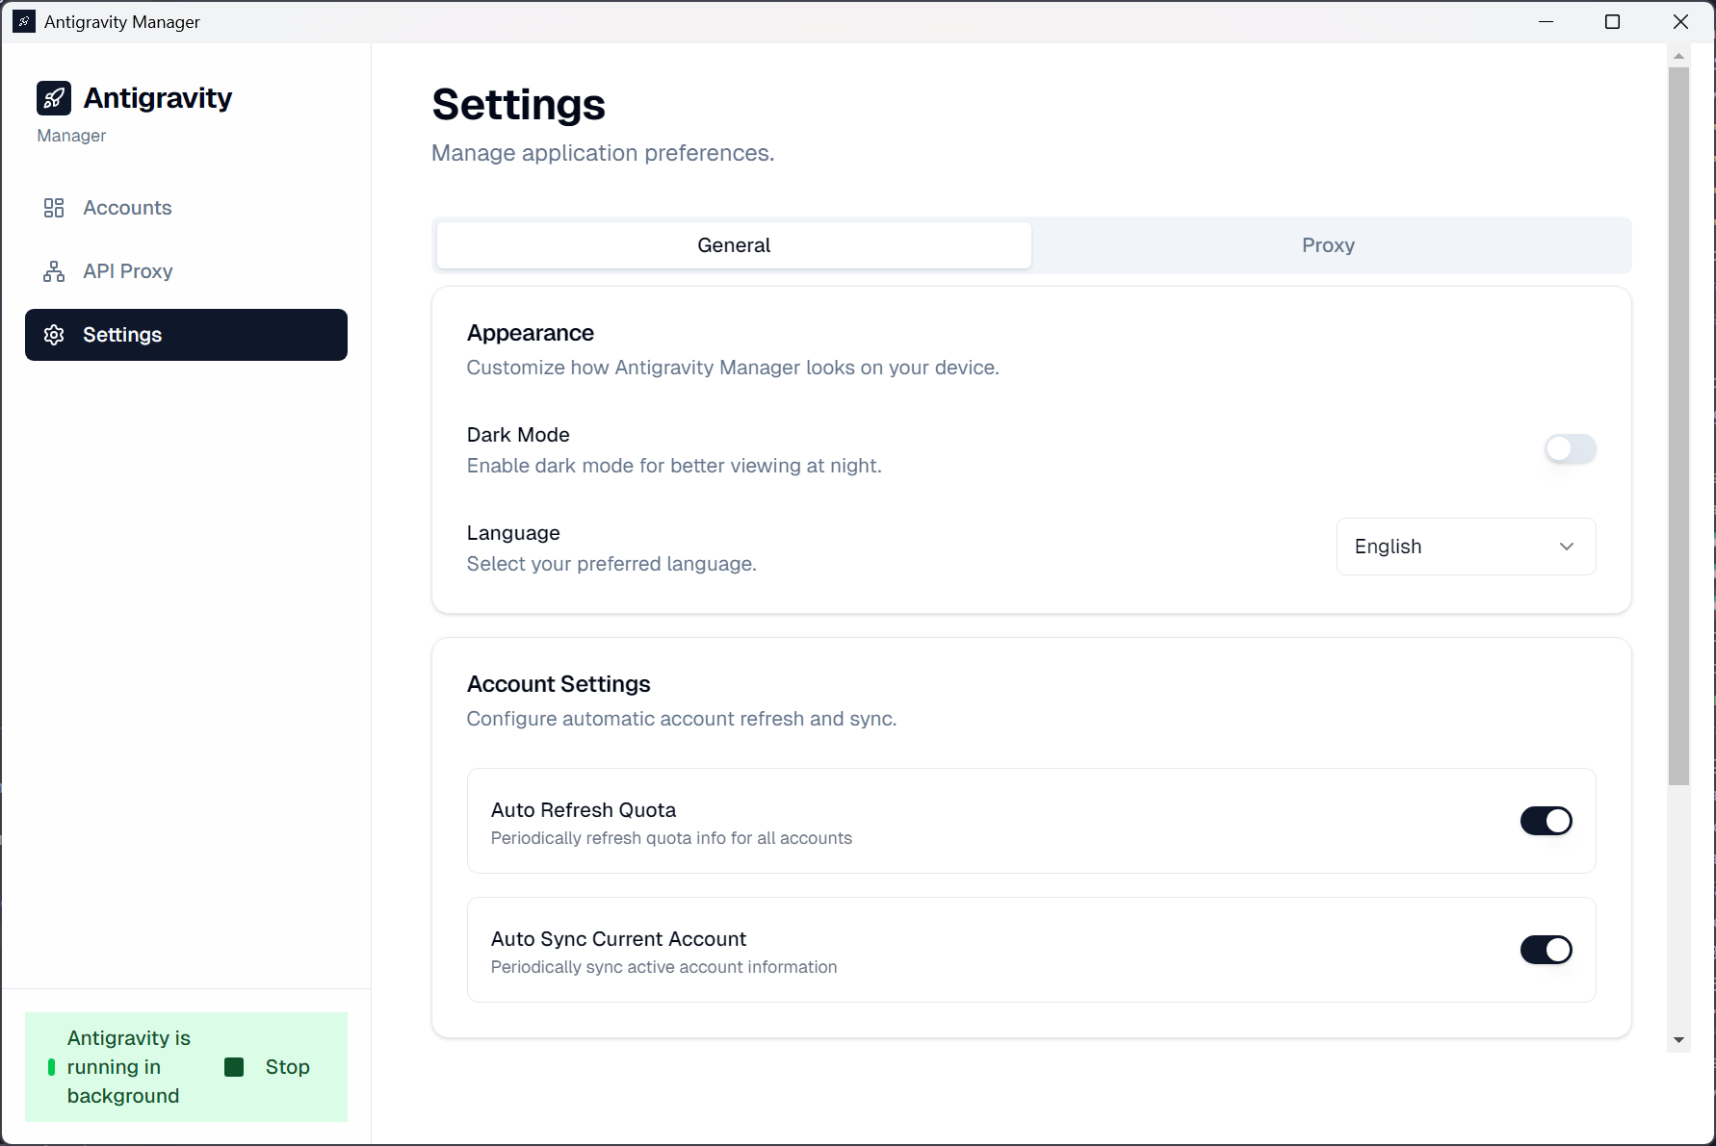Open the Accounts page from sidebar

126,207
